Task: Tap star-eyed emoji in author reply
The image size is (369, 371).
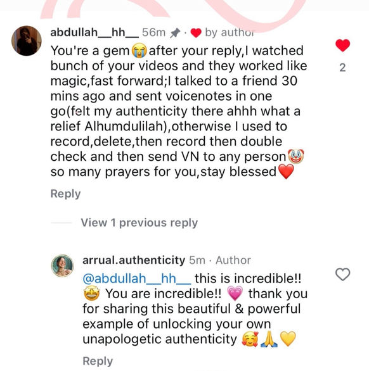Action: point(92,294)
